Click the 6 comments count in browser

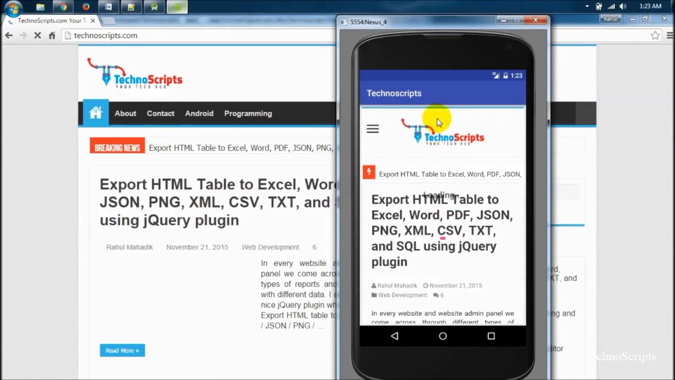(314, 247)
